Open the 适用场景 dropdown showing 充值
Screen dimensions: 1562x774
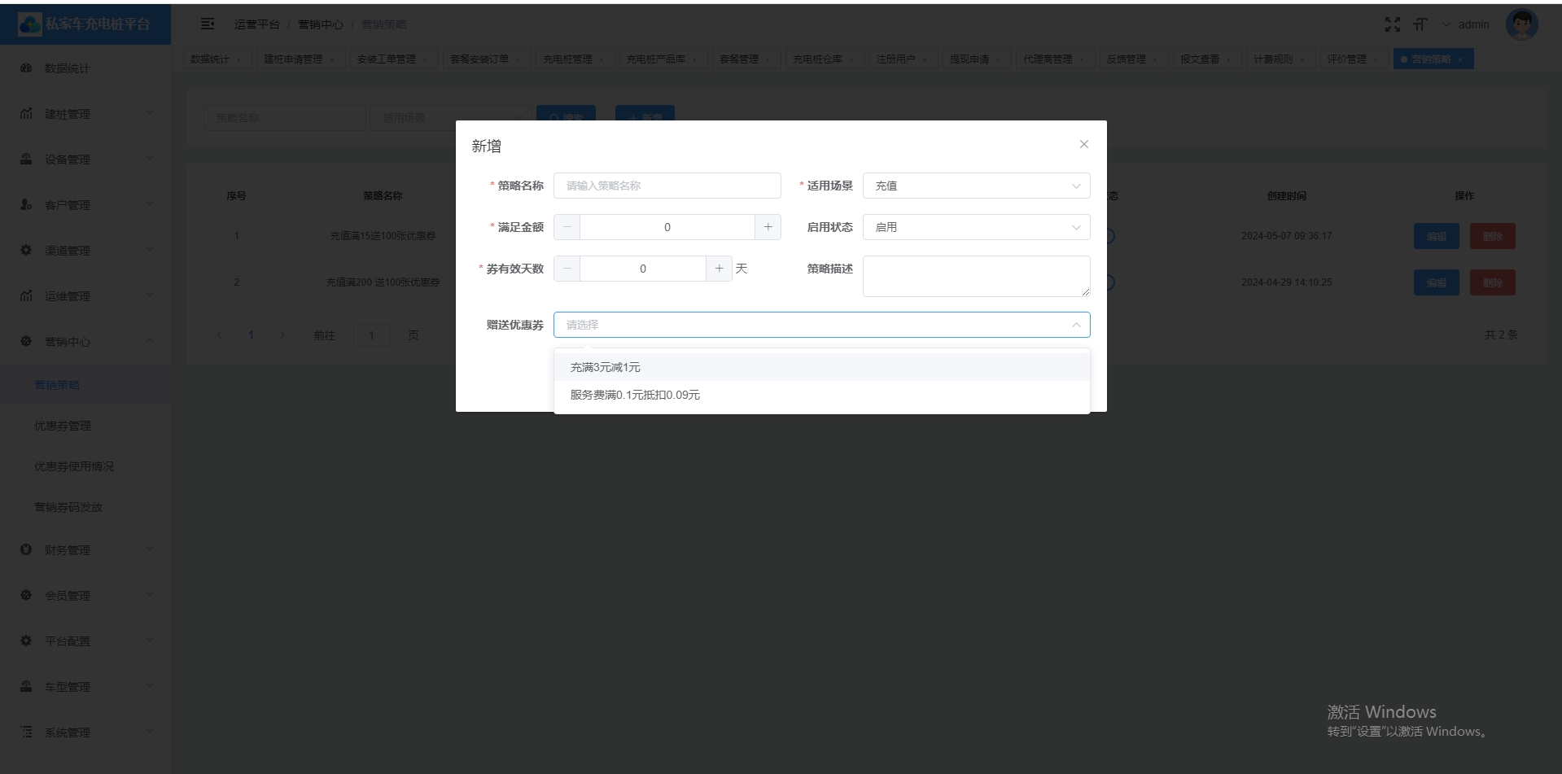coord(976,186)
